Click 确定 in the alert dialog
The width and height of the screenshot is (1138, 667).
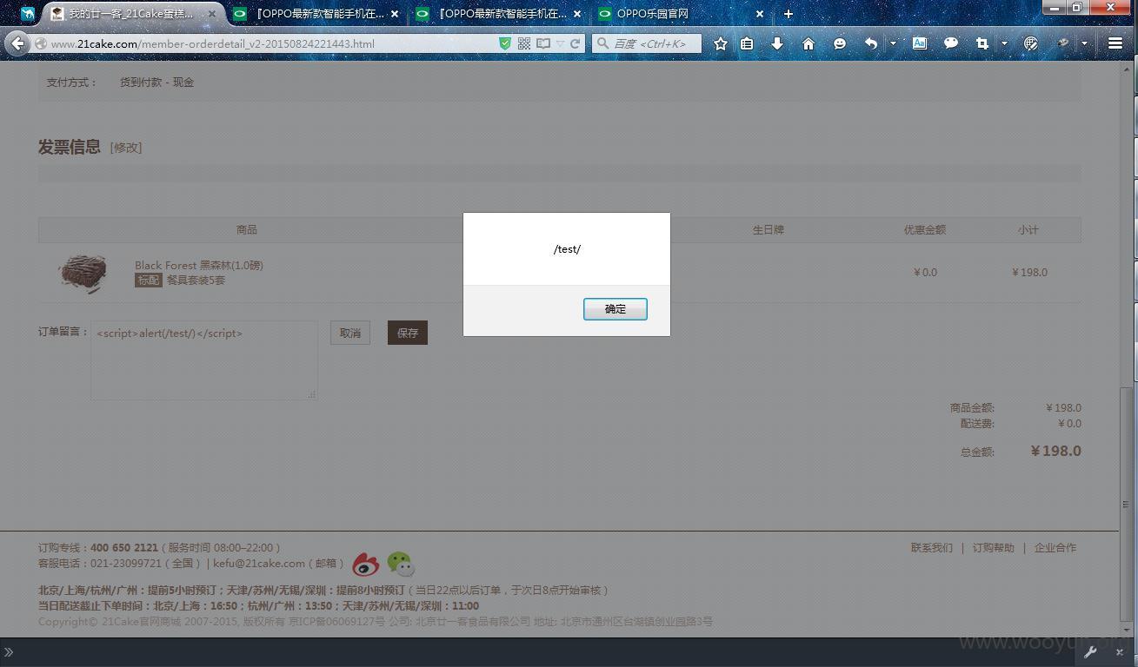(x=616, y=309)
